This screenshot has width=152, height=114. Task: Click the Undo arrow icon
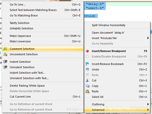(87, 69)
